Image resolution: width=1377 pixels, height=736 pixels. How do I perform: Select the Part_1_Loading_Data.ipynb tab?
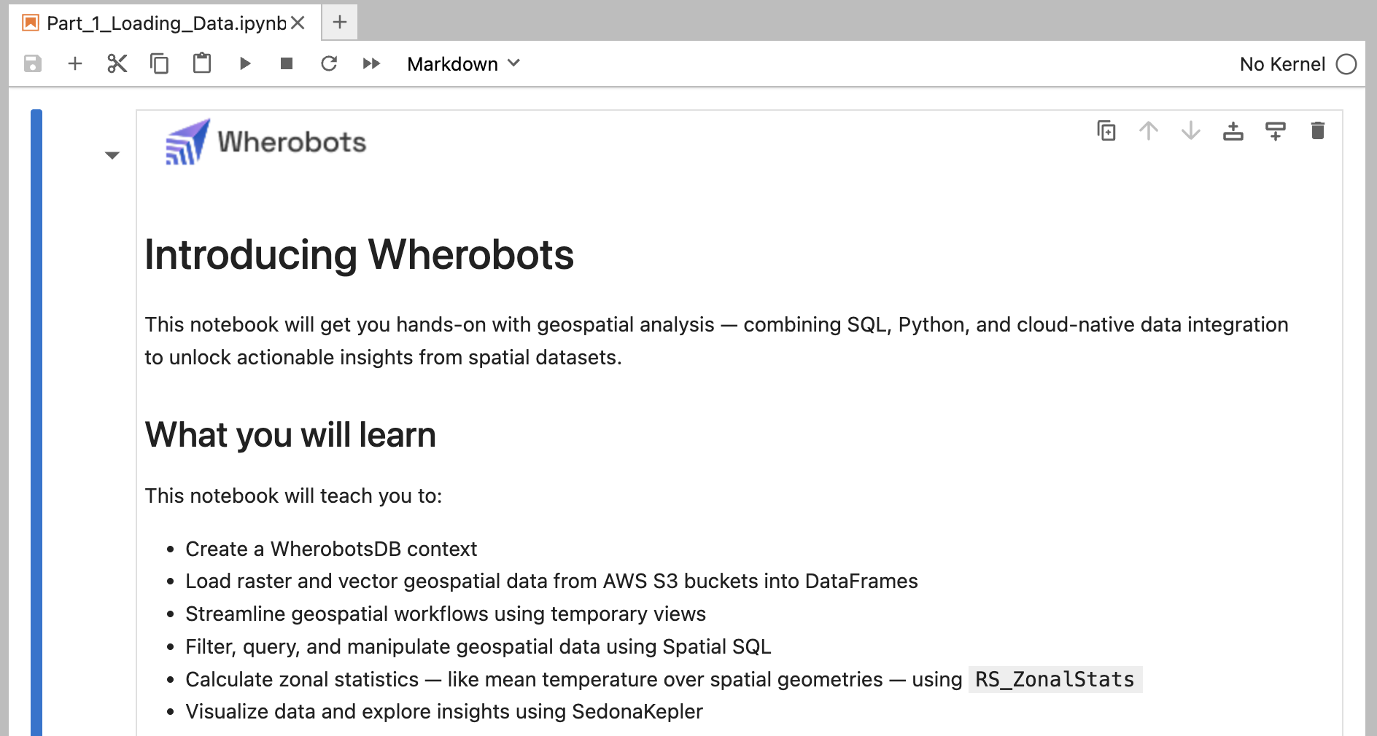[x=166, y=23]
